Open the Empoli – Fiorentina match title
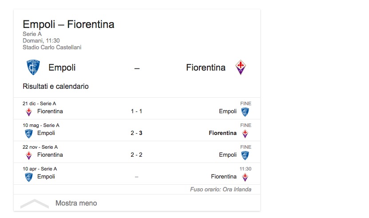Screen dimensions: 369x218 pyautogui.click(x=68, y=24)
